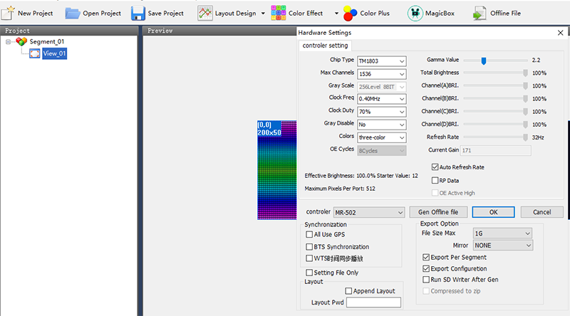Toggle Export Configuretion checkbox
Screen dimensions: 570x316
click(426, 269)
